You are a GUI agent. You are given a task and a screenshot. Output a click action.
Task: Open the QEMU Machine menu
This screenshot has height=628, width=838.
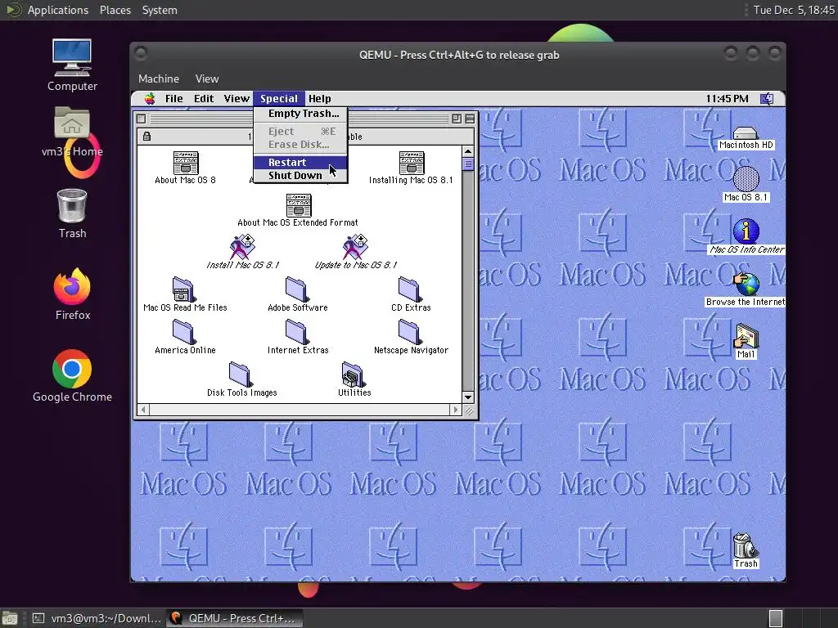point(159,78)
